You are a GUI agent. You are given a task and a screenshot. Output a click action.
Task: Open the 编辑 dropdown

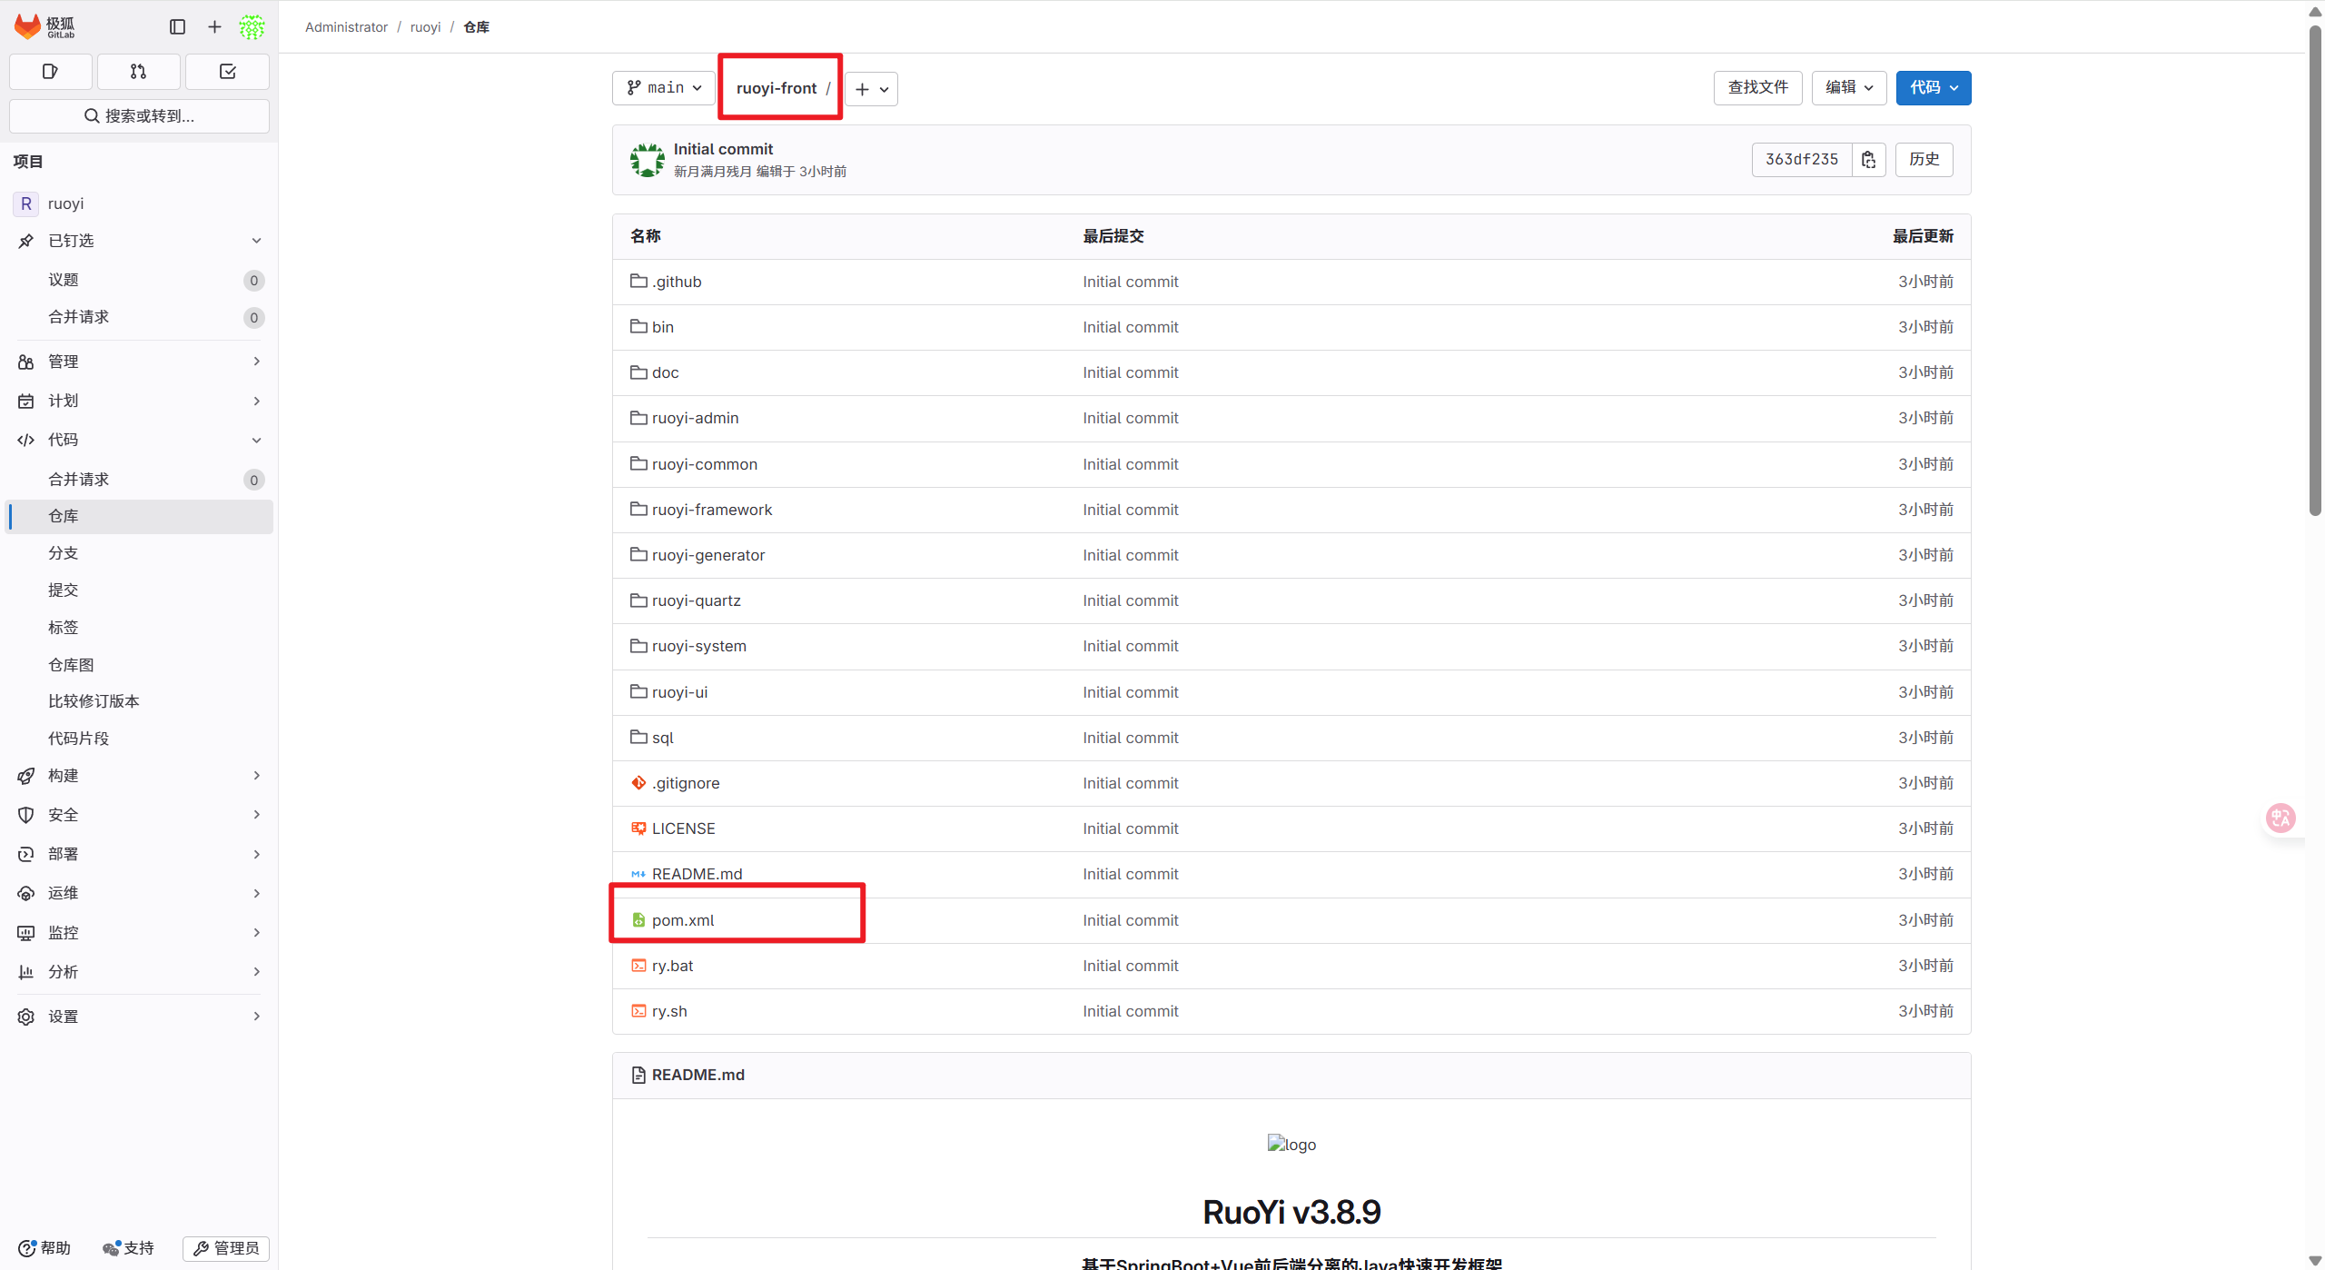(1848, 88)
